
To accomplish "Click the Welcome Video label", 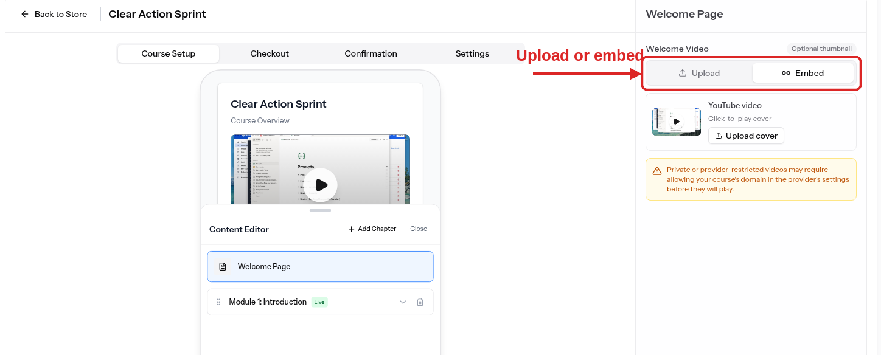I will click(x=677, y=49).
